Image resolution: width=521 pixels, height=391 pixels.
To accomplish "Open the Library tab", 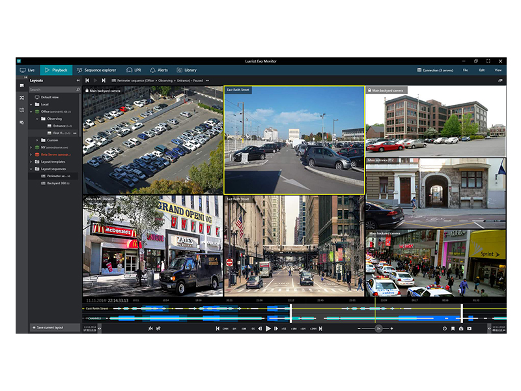I will [186, 70].
